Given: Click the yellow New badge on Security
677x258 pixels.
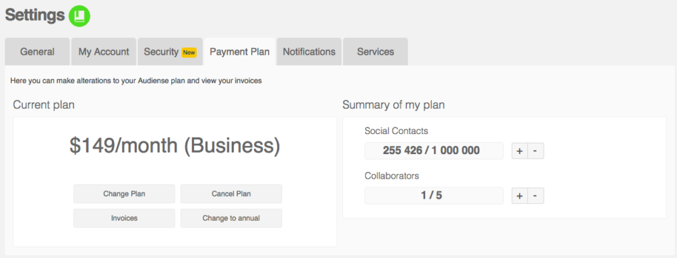Looking at the screenshot, I should click(x=189, y=52).
